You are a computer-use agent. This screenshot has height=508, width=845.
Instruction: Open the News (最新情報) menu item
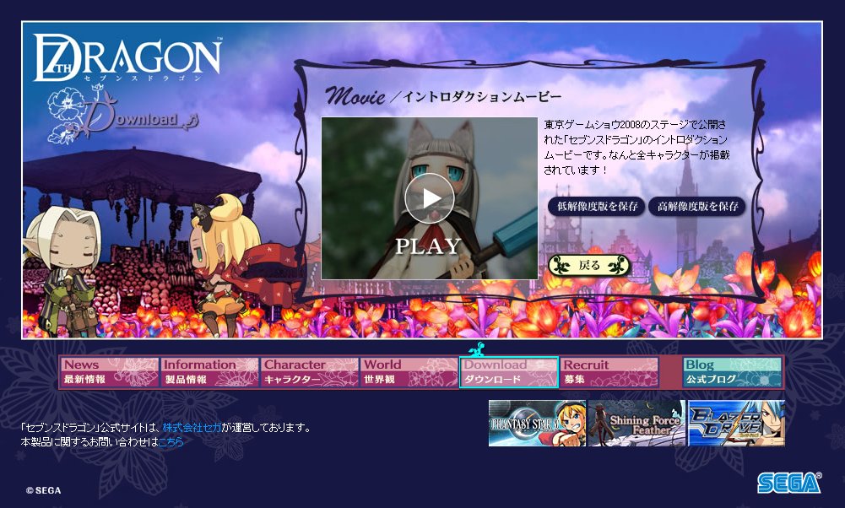coord(109,372)
